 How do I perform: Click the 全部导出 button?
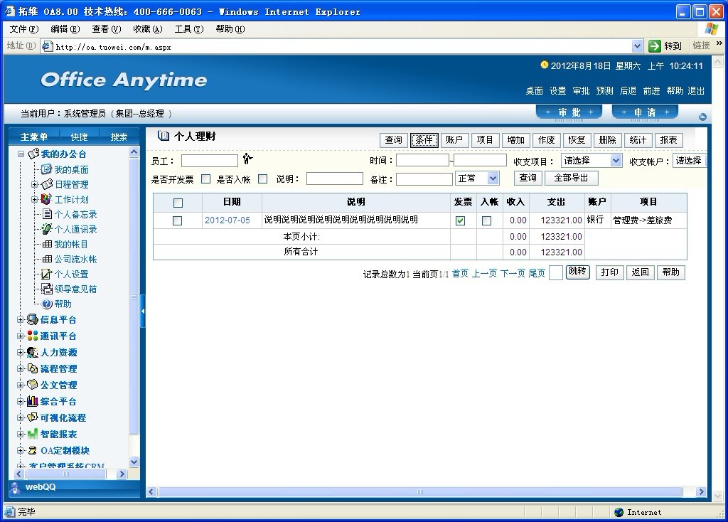[571, 178]
